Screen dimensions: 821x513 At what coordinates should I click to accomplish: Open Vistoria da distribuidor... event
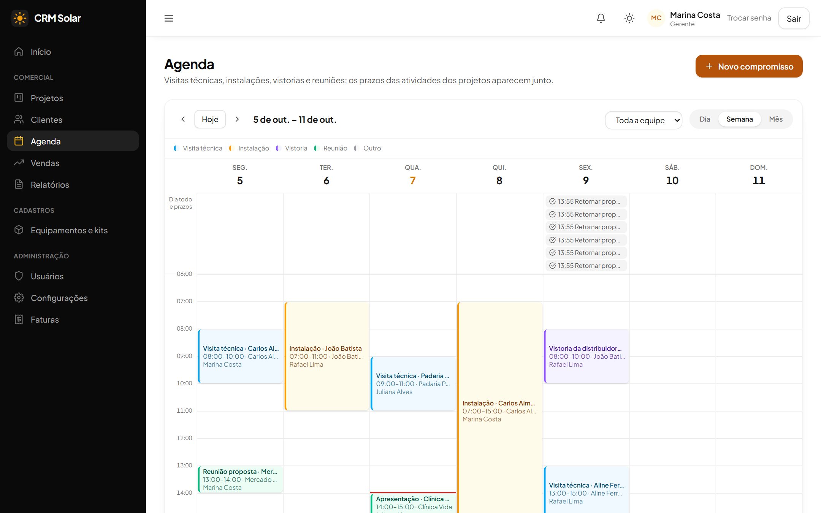pos(586,356)
